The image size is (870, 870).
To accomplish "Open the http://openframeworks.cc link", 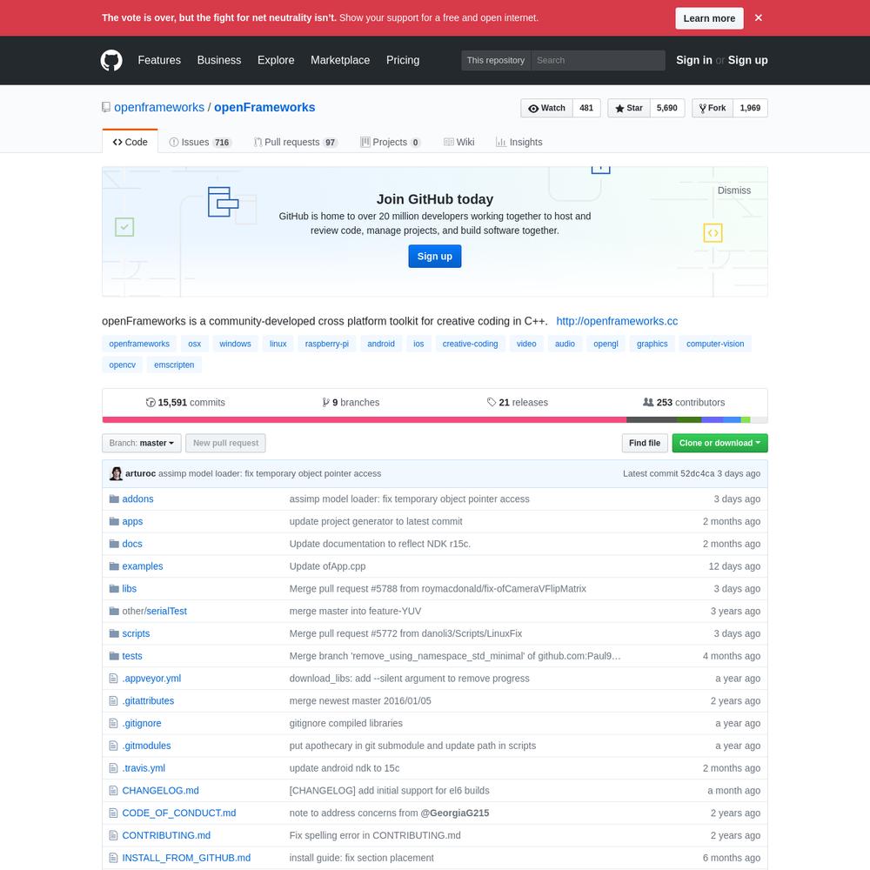I will point(617,321).
